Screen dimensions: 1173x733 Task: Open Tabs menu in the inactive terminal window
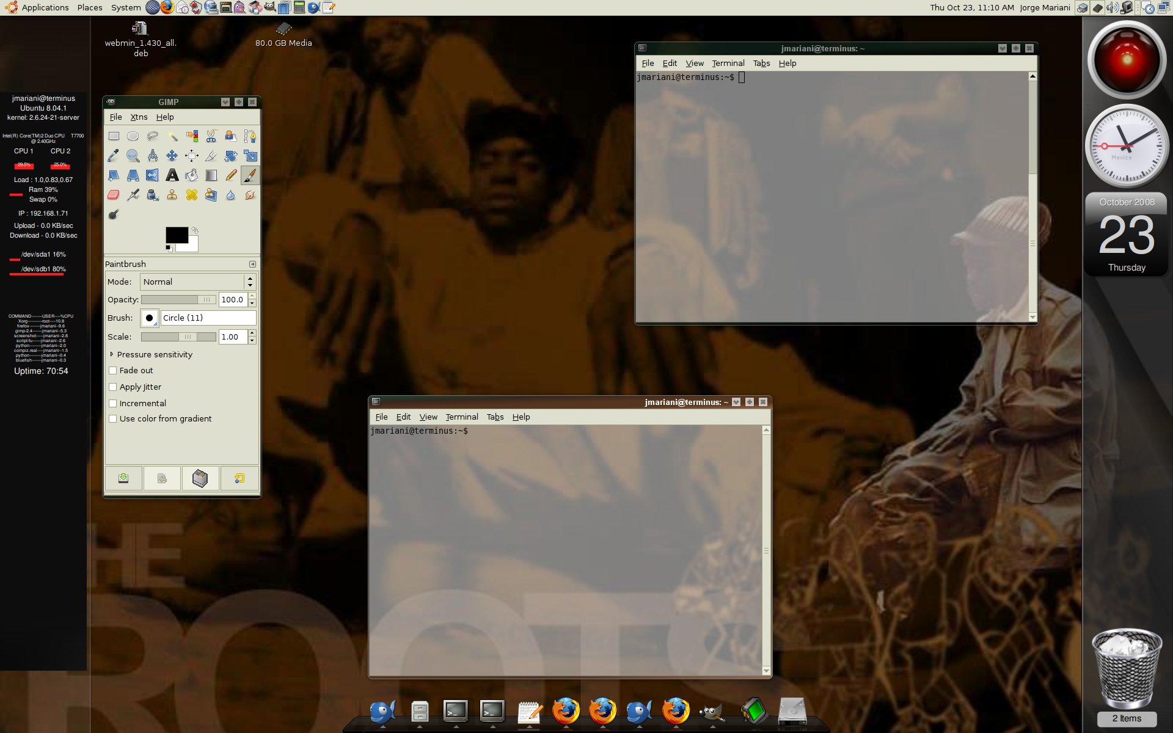click(761, 63)
